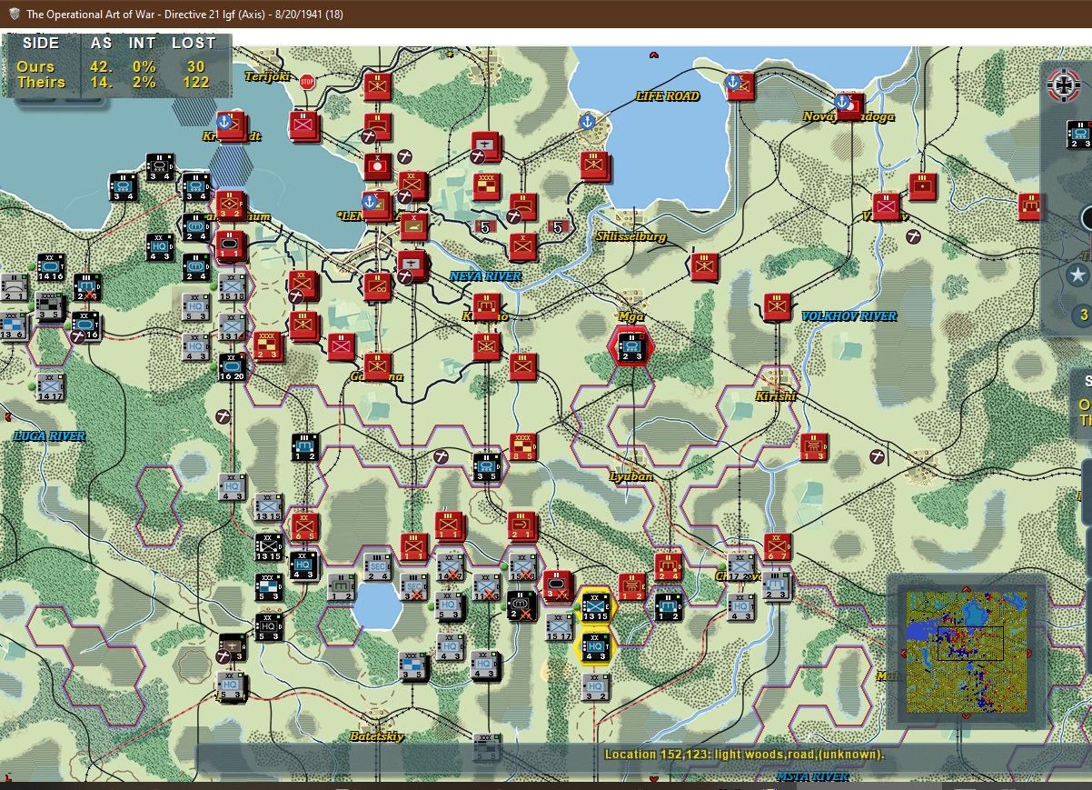Select the Soviet XXXX HQ counter 8-5 near Lyuban
Viewport: 1092px width, 790px height.
click(523, 447)
